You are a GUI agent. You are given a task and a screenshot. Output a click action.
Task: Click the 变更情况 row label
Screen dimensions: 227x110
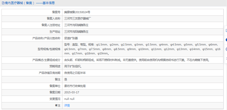tap(55, 99)
